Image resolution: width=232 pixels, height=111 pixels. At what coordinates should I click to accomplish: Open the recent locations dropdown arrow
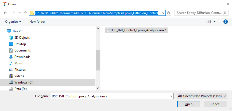tap(20, 13)
